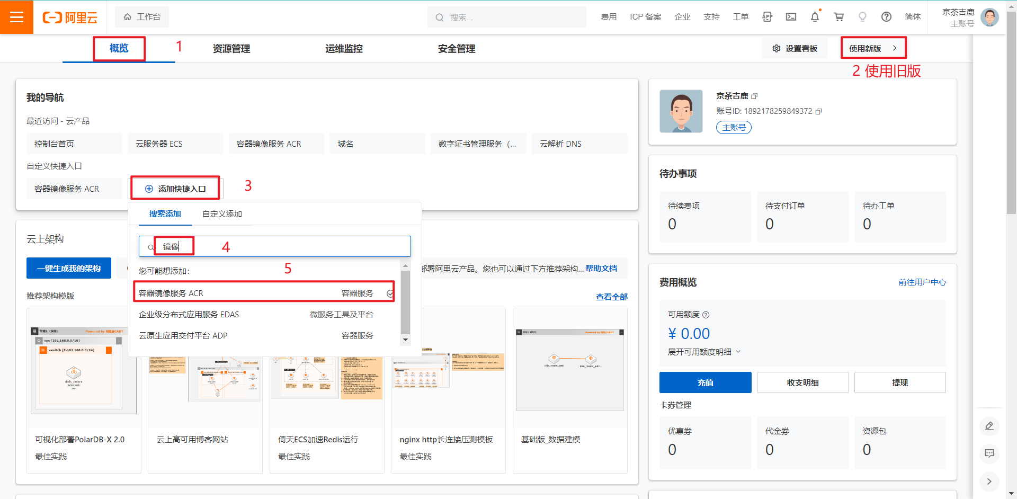Click the 收支明细 button
Viewport: 1017px width, 499px height.
(802, 382)
